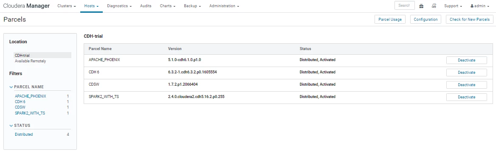Click SPARK2_WITH_TS in the parcel table

(104, 97)
